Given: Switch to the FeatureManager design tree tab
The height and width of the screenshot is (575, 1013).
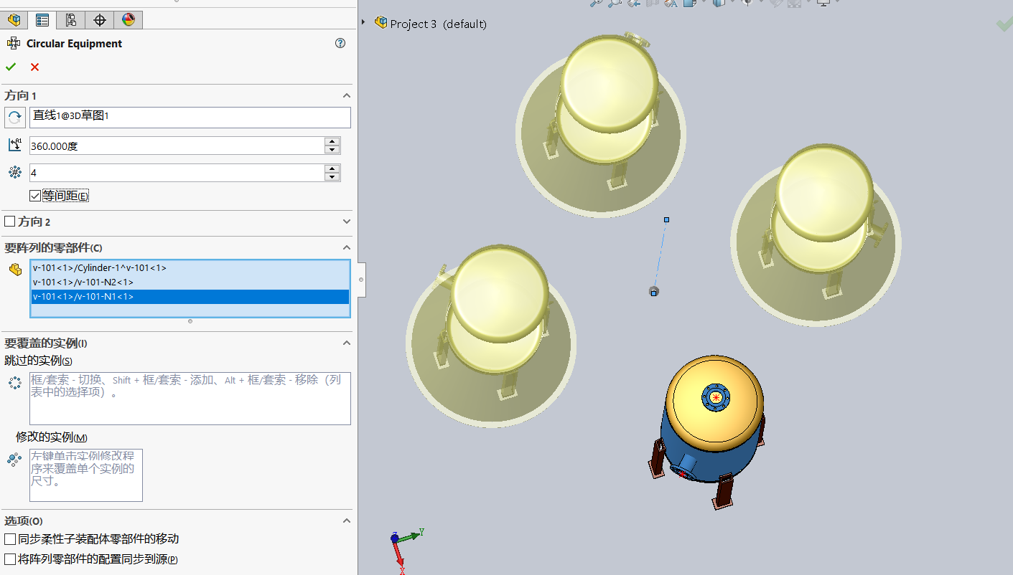Looking at the screenshot, I should tap(14, 19).
